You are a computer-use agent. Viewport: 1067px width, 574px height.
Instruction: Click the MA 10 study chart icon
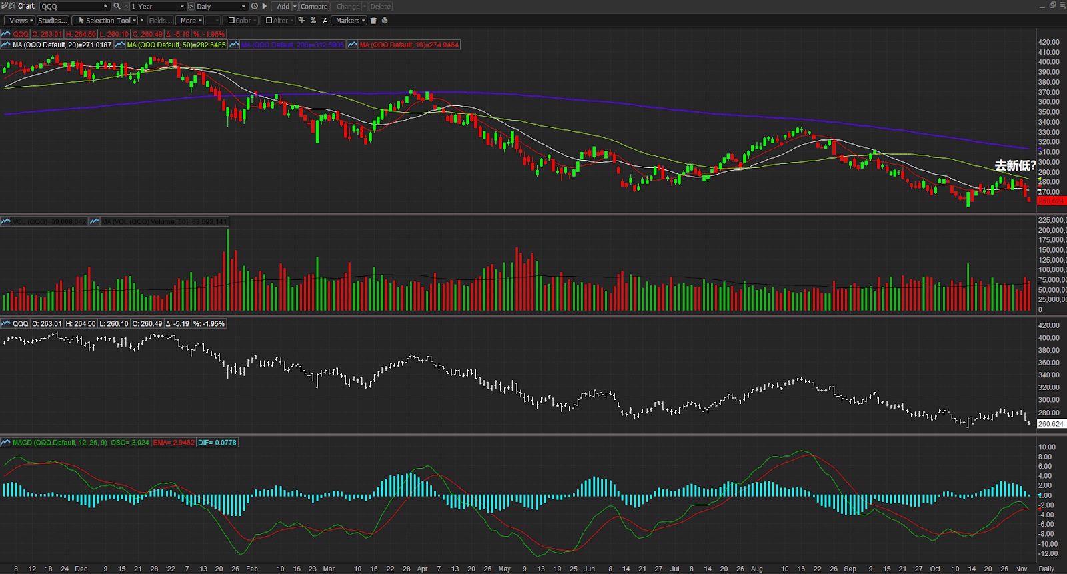(353, 45)
